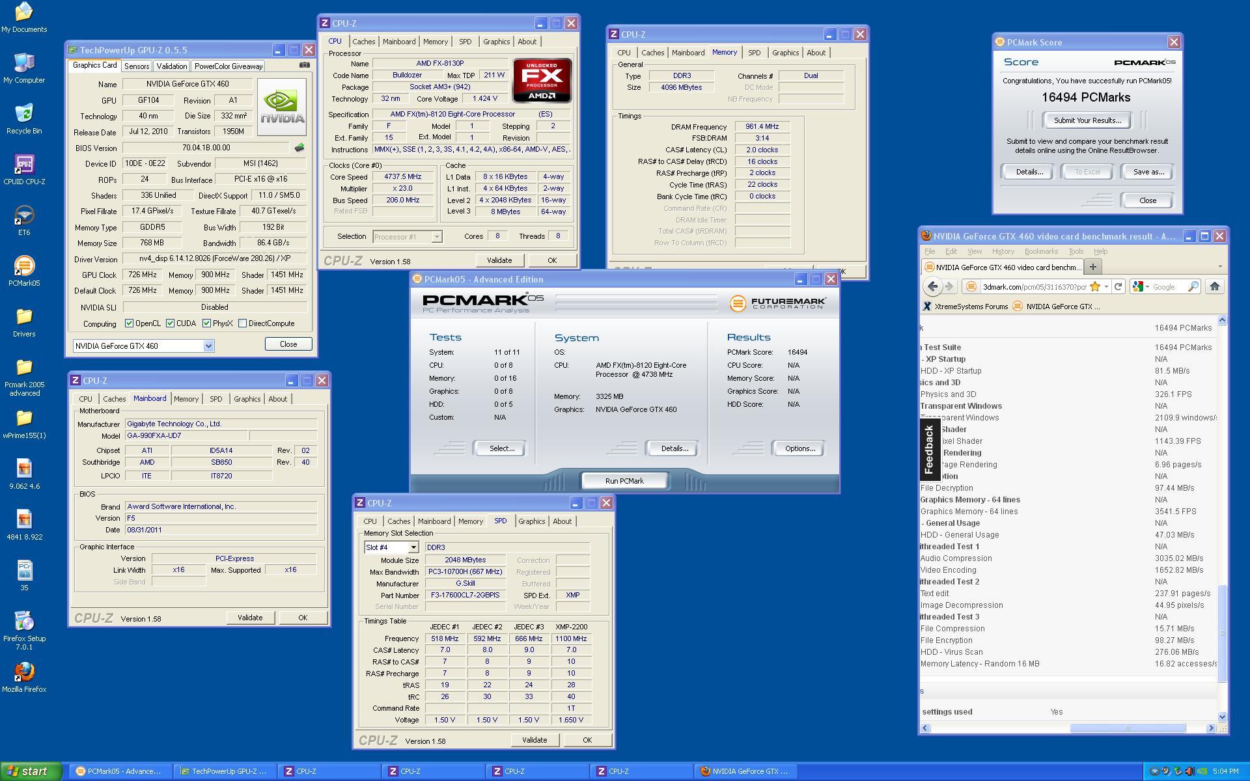Open Graphics tab in Mainboard CPU-Z window
This screenshot has height=781, width=1250.
pyautogui.click(x=247, y=399)
